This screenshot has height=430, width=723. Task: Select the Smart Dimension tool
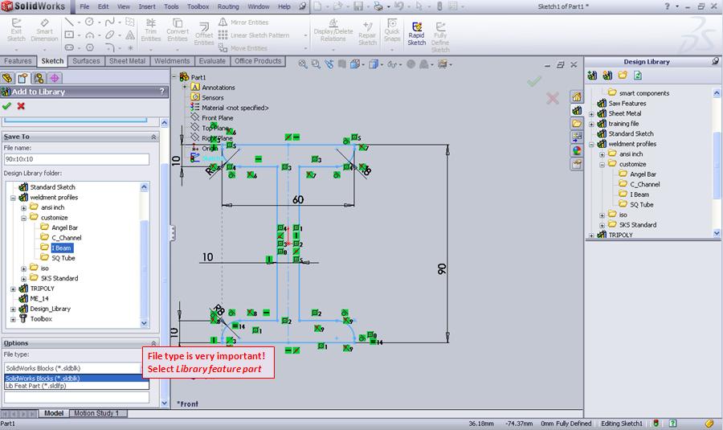[44, 30]
